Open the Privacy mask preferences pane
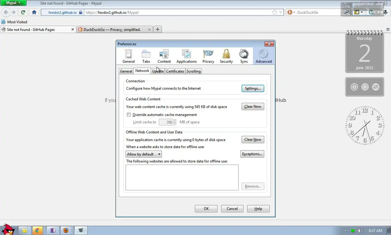This screenshot has width=391, height=235. pyautogui.click(x=208, y=56)
